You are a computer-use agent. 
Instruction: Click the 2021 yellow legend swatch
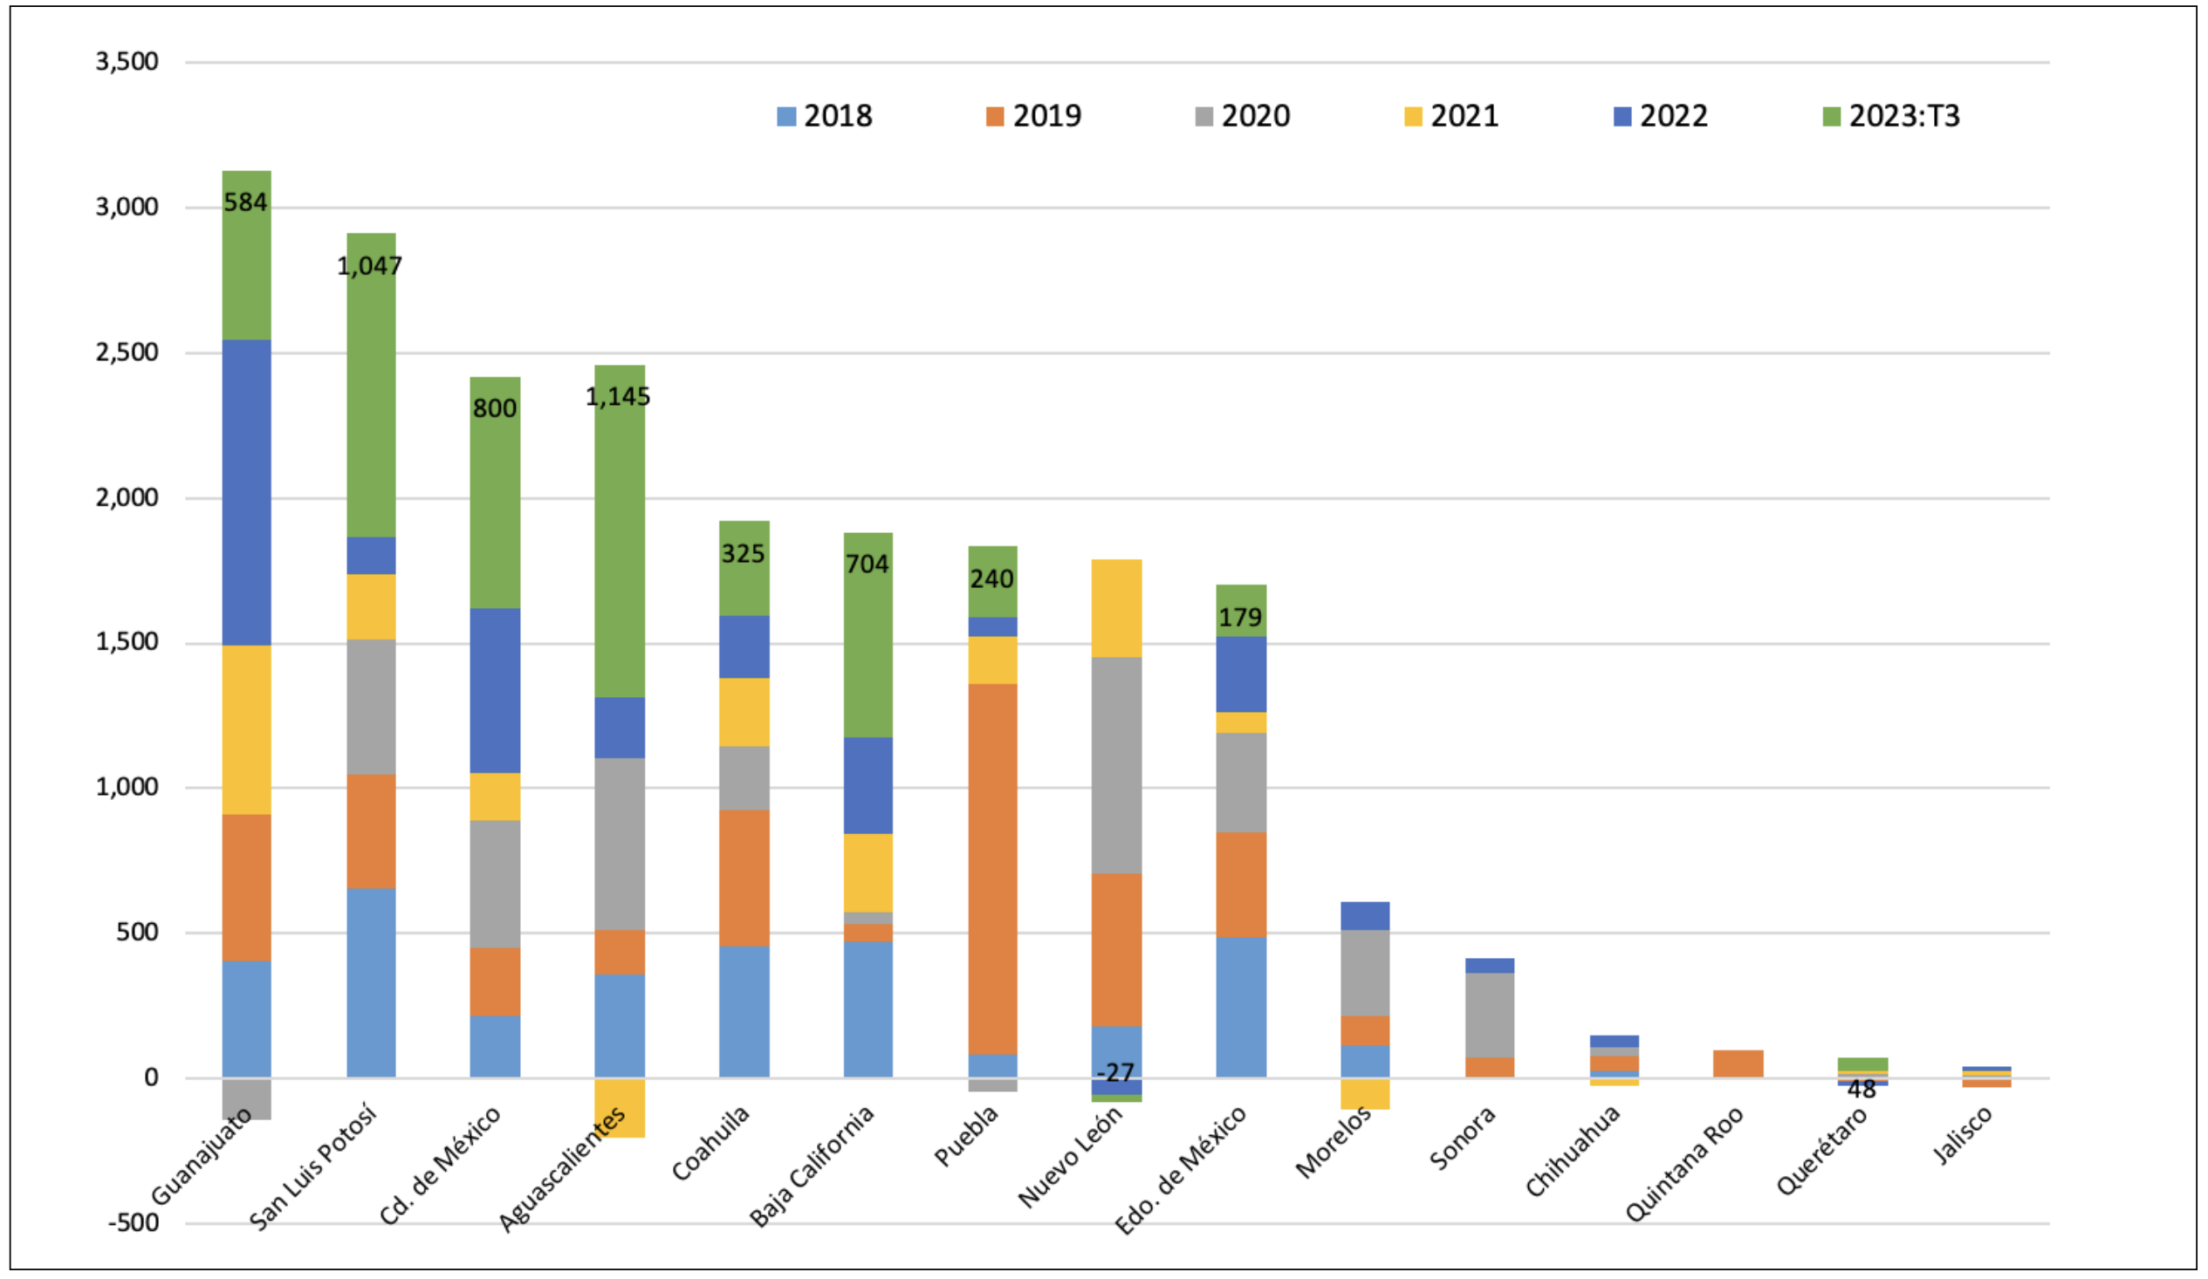1412,117
